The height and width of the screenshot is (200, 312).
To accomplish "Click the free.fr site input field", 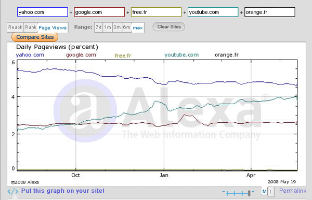I will pos(156,12).
